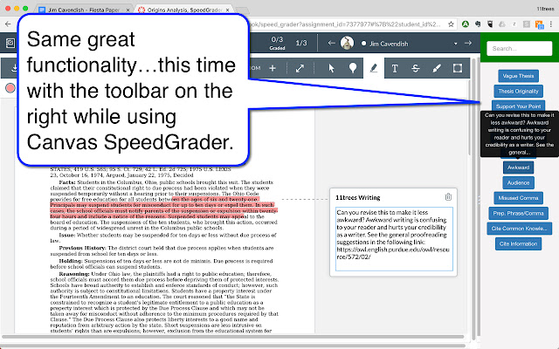Pick the pink highlight color circle
Viewport: 559px width, 349px height.
[x=10, y=88]
